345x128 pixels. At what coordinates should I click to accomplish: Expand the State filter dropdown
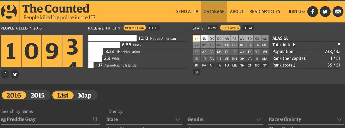143,119
